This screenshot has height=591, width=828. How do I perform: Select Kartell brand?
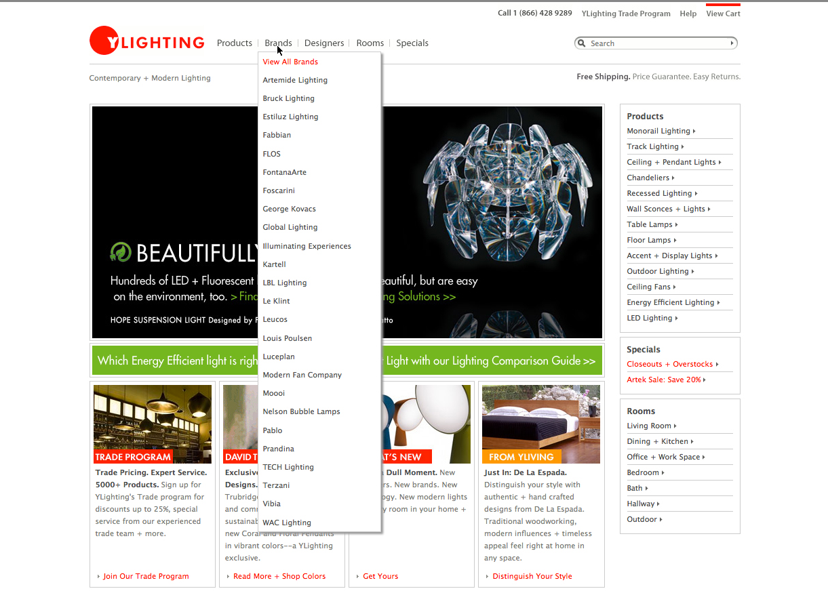275,264
